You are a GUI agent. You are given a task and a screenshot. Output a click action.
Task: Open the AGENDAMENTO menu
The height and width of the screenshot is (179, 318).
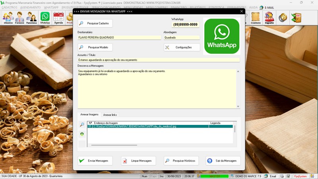coord(31,8)
